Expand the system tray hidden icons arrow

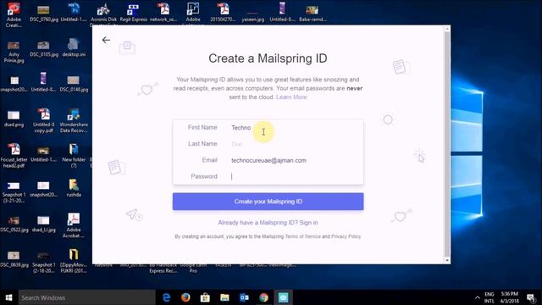pyautogui.click(x=478, y=297)
